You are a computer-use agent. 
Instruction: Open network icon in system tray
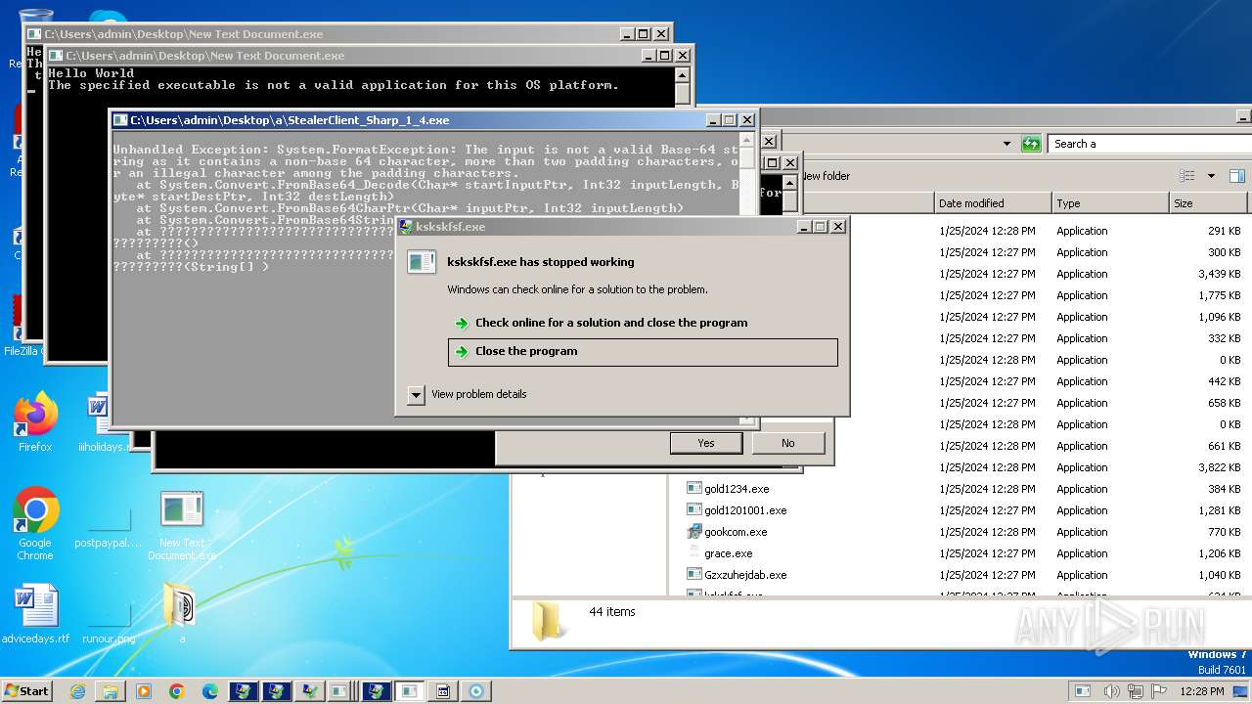coord(1135,691)
